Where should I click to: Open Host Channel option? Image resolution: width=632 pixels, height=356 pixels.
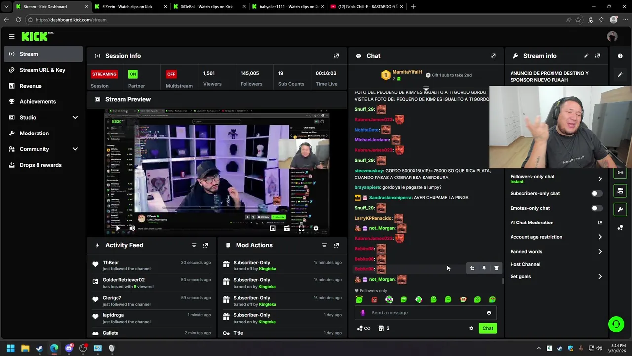tap(525, 264)
